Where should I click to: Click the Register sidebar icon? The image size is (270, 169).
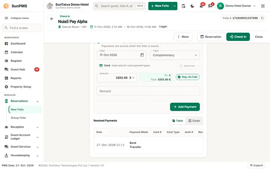tap(6, 61)
